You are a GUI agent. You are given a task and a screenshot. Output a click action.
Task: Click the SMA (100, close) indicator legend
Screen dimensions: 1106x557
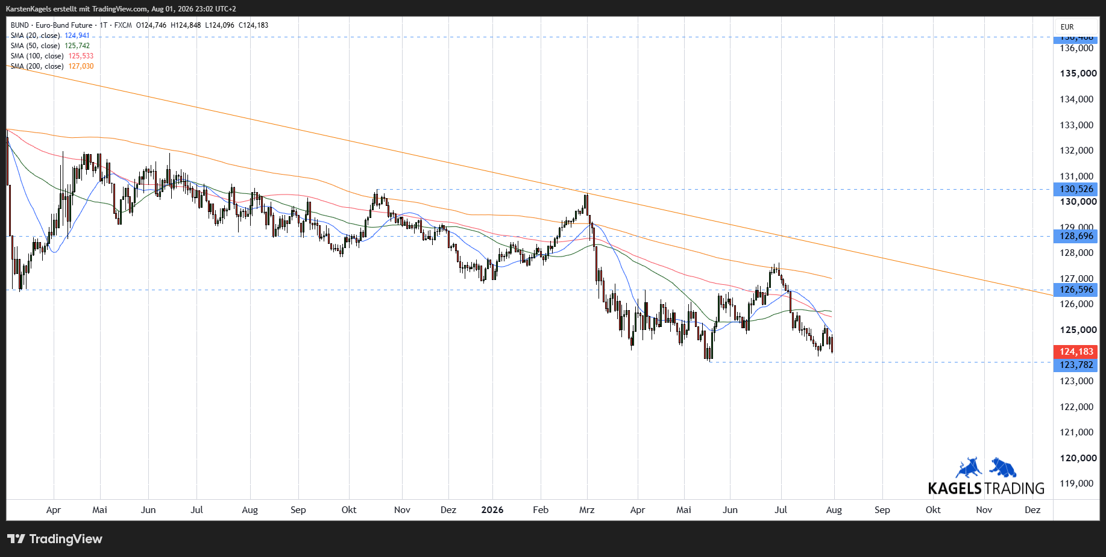(x=37, y=56)
